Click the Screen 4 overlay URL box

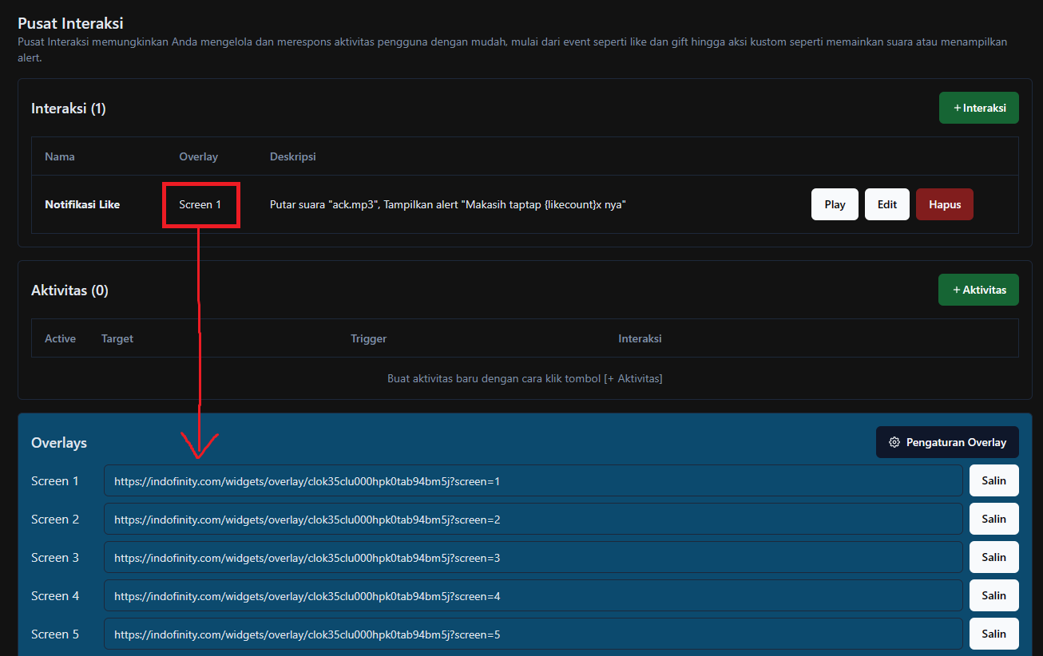tap(533, 596)
